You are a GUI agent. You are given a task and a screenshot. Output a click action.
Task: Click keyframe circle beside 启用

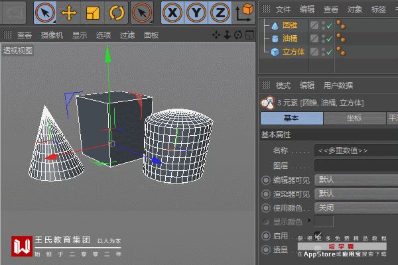coord(266,236)
